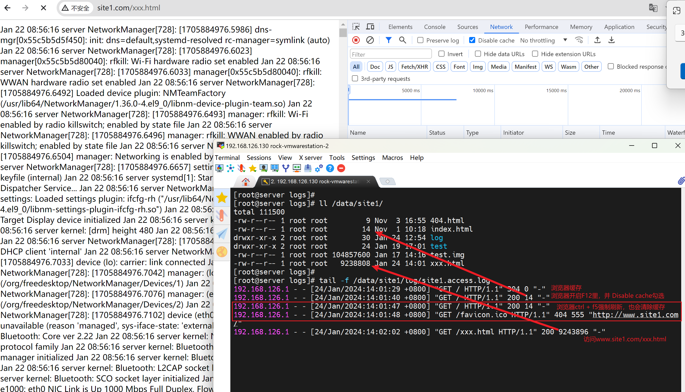
Task: Enable the Preserve log checkbox
Action: [x=420, y=40]
